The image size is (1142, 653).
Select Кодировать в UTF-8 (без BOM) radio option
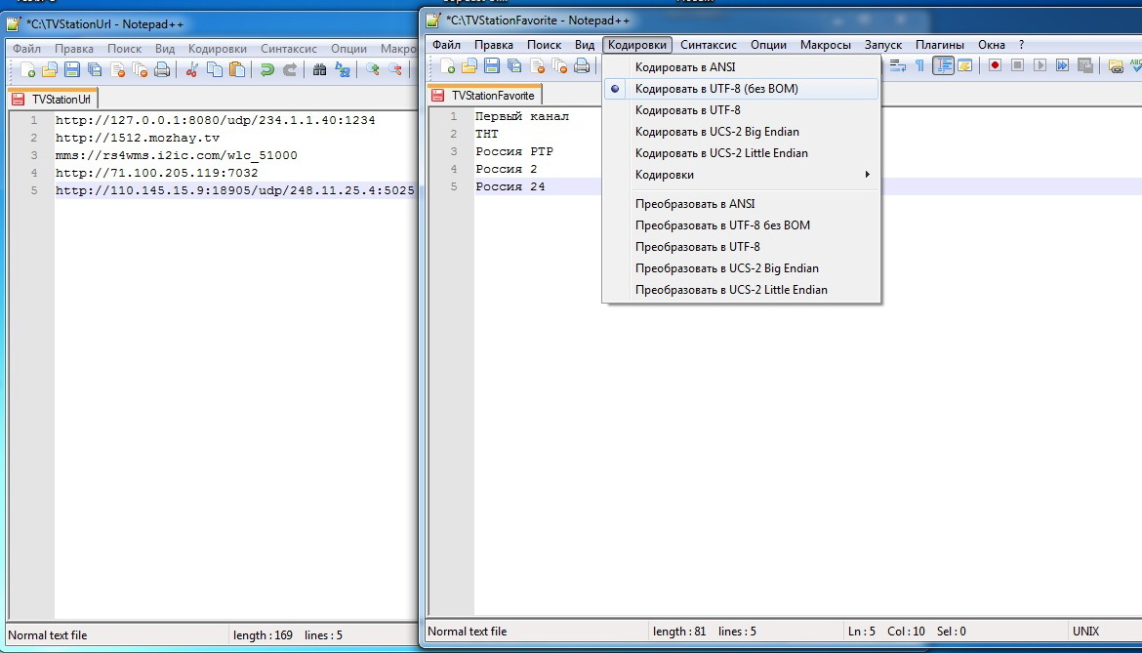(x=742, y=89)
